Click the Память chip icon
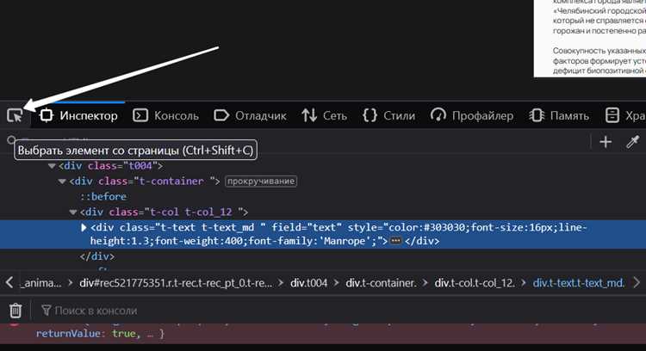Viewport: 646px width, 351px height. click(537, 115)
